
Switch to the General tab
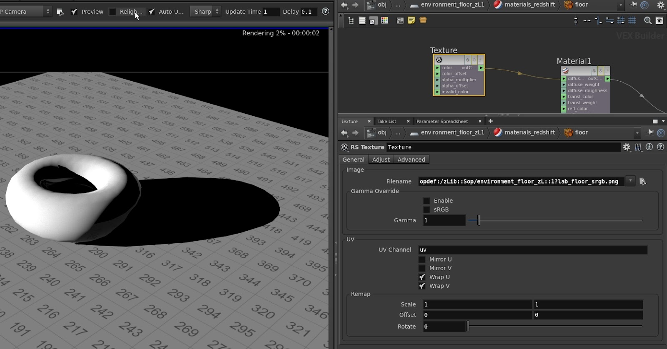[x=354, y=160]
